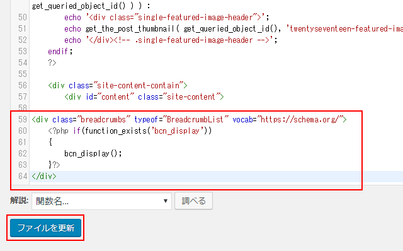Click the function_exists('bcn_display') line

[130, 131]
